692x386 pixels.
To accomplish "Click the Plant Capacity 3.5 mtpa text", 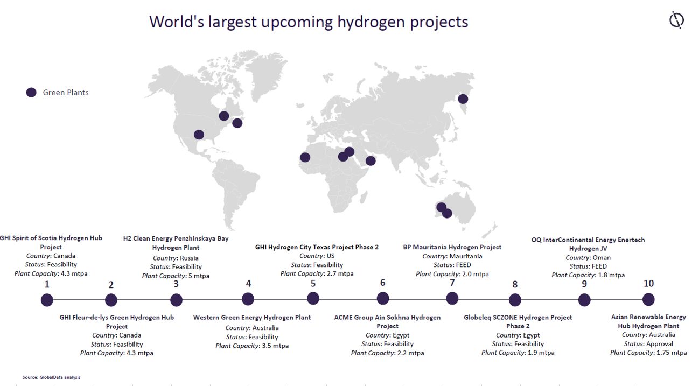I will pos(252,346).
